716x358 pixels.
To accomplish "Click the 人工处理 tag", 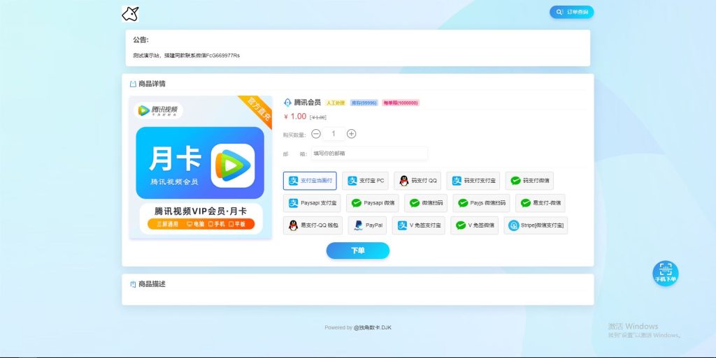I will [x=335, y=103].
